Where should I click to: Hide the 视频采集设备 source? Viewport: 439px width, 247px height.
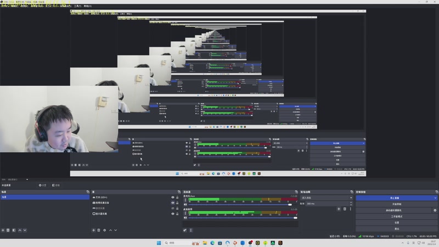click(x=173, y=203)
